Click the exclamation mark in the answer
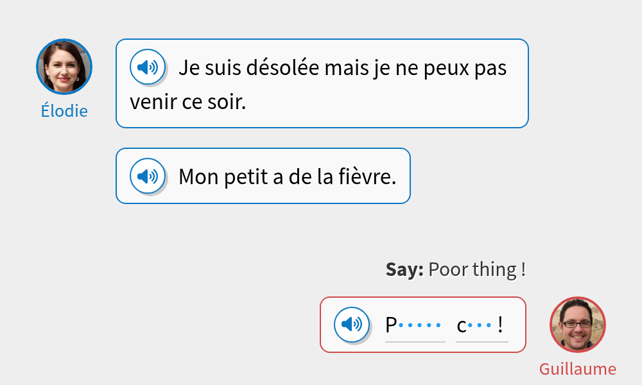Image resolution: width=642 pixels, height=385 pixels. pyautogui.click(x=500, y=325)
